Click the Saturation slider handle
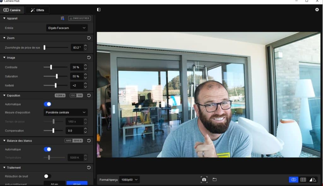This screenshot has width=323, height=186. tap(57, 76)
